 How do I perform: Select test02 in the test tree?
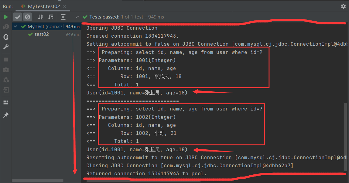(42, 34)
